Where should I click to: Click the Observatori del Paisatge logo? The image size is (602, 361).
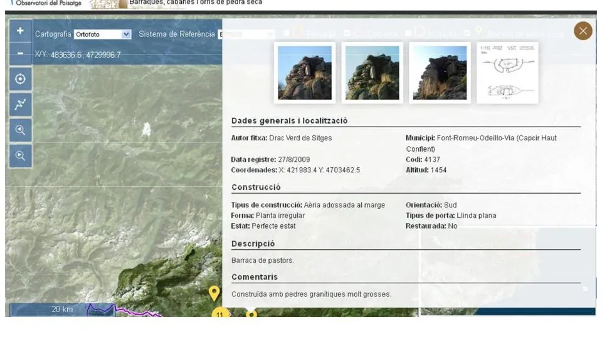(46, 3)
